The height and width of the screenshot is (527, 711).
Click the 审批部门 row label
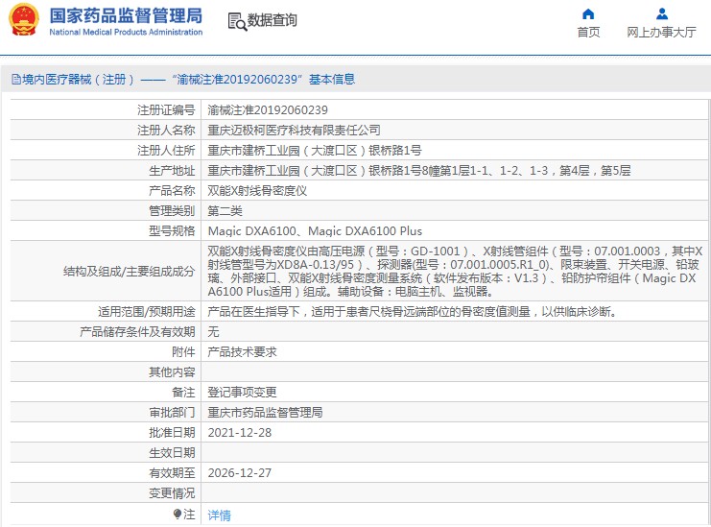pos(172,412)
